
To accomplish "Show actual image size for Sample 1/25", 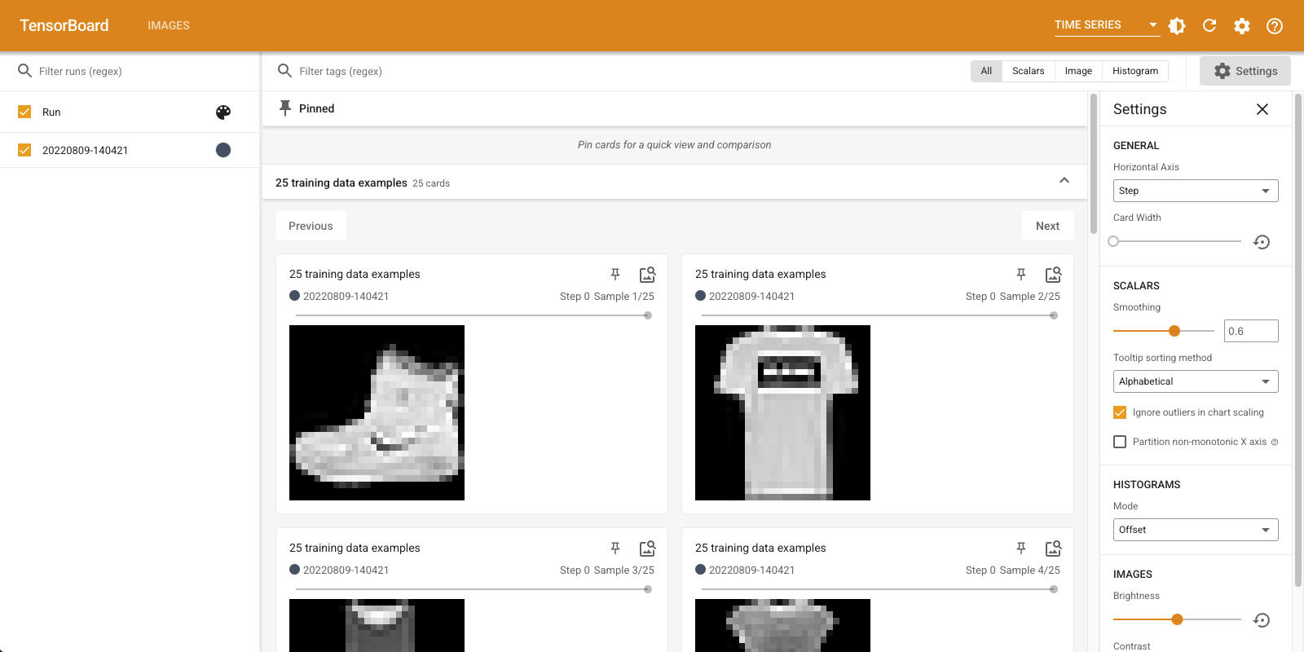I will (647, 275).
